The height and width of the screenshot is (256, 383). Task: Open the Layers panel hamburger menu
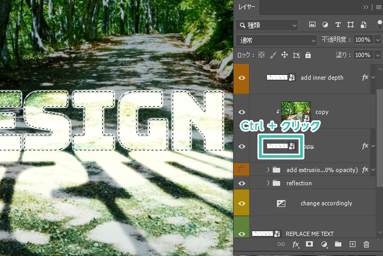tap(378, 7)
